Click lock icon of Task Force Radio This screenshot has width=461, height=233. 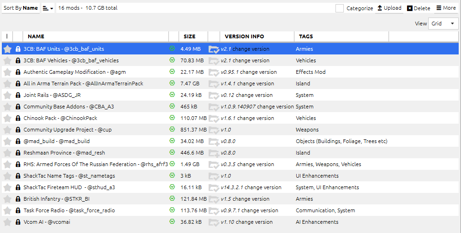coord(18,211)
